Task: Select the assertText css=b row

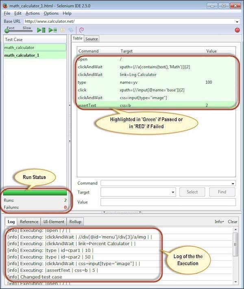Action: (157, 105)
